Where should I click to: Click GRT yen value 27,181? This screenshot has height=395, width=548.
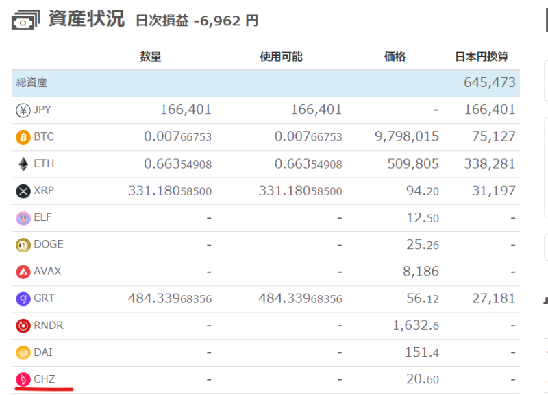click(x=493, y=298)
